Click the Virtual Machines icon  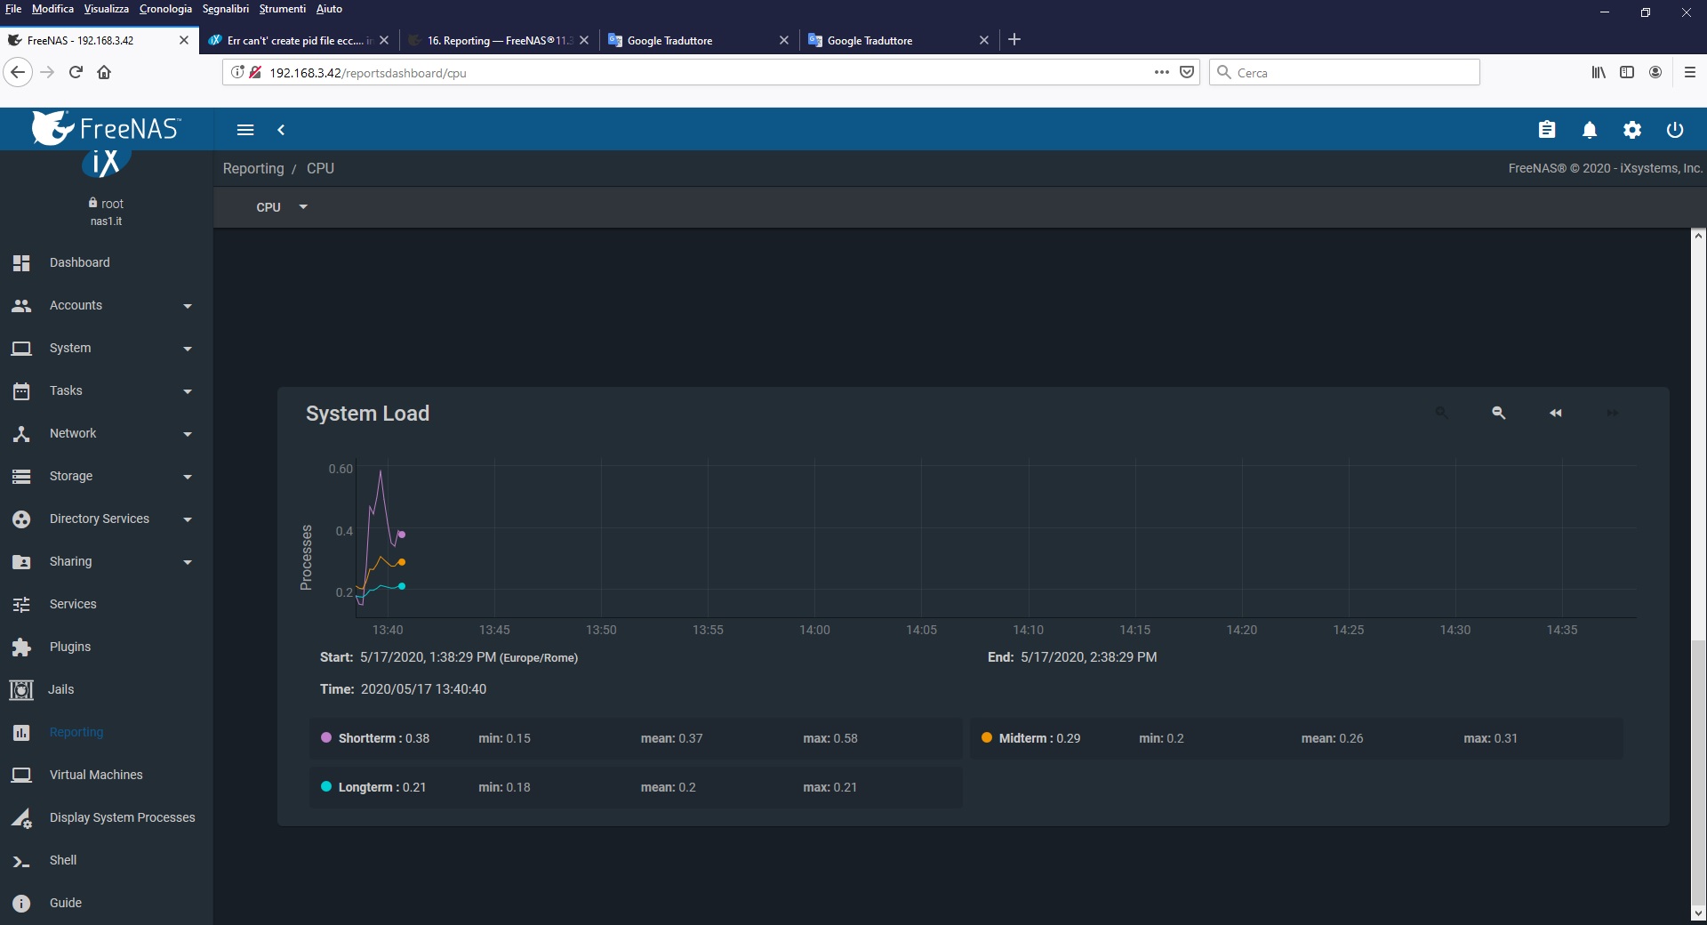21,775
